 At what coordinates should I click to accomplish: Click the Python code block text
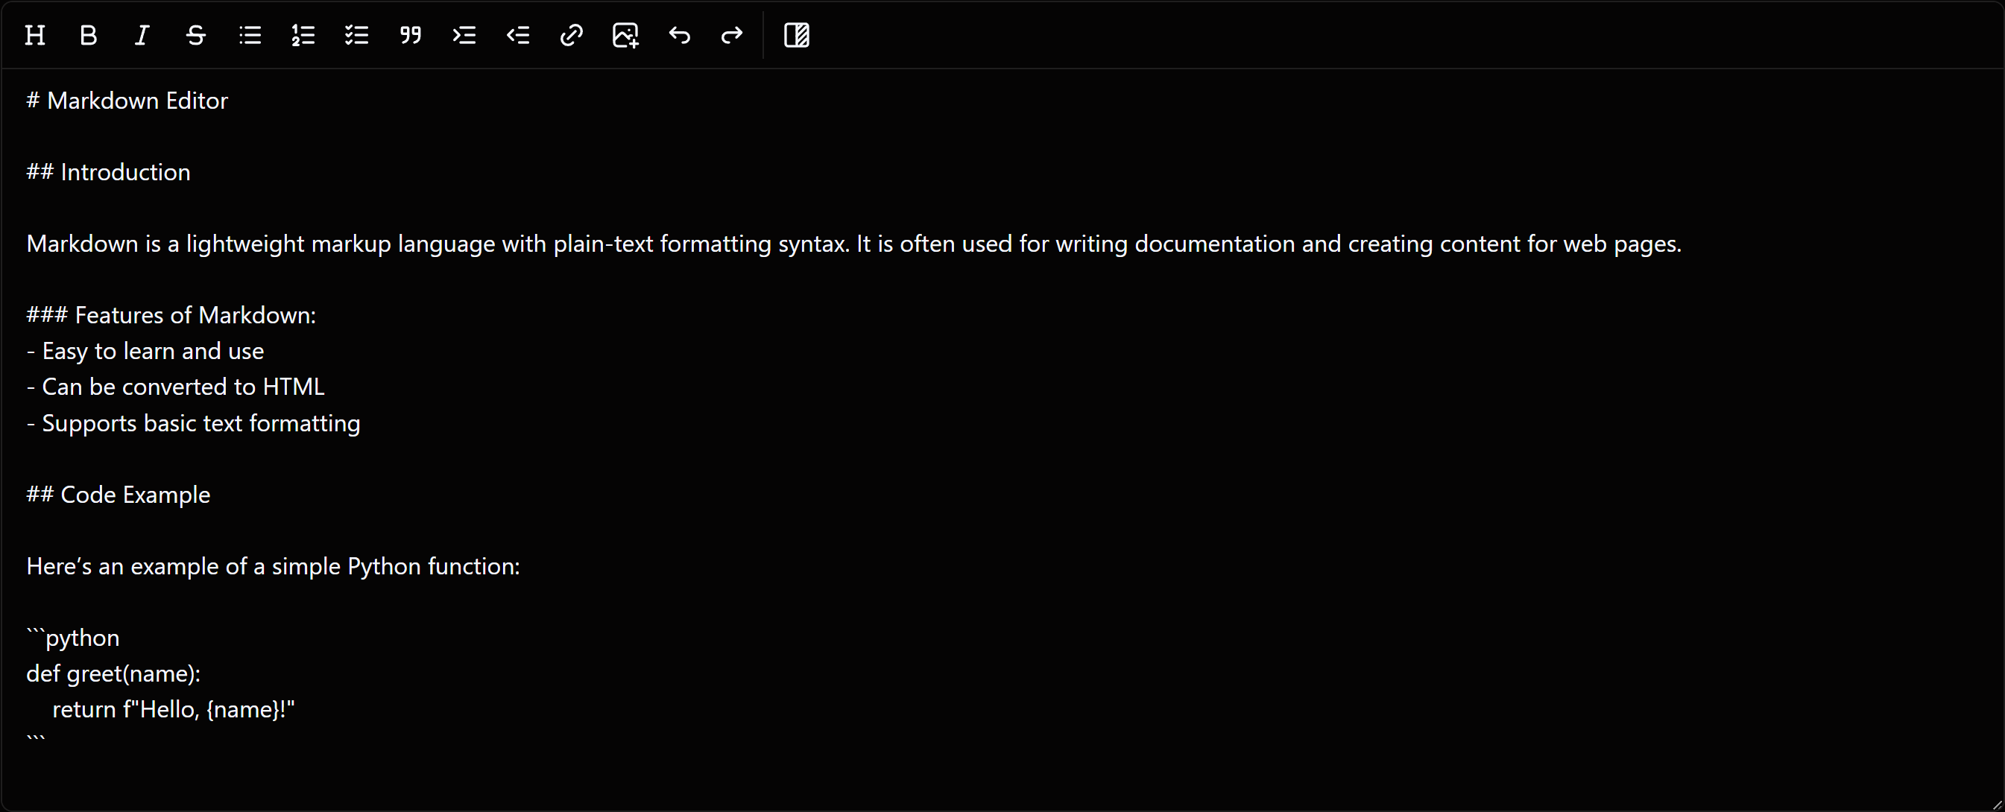click(113, 674)
